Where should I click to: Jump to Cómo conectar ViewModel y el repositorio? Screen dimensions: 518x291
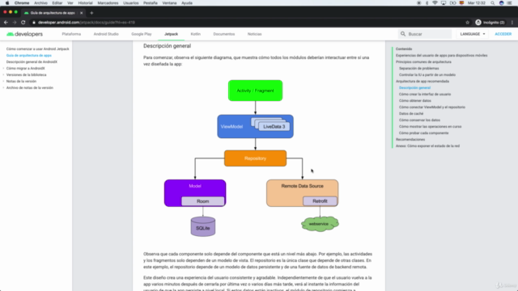click(432, 108)
